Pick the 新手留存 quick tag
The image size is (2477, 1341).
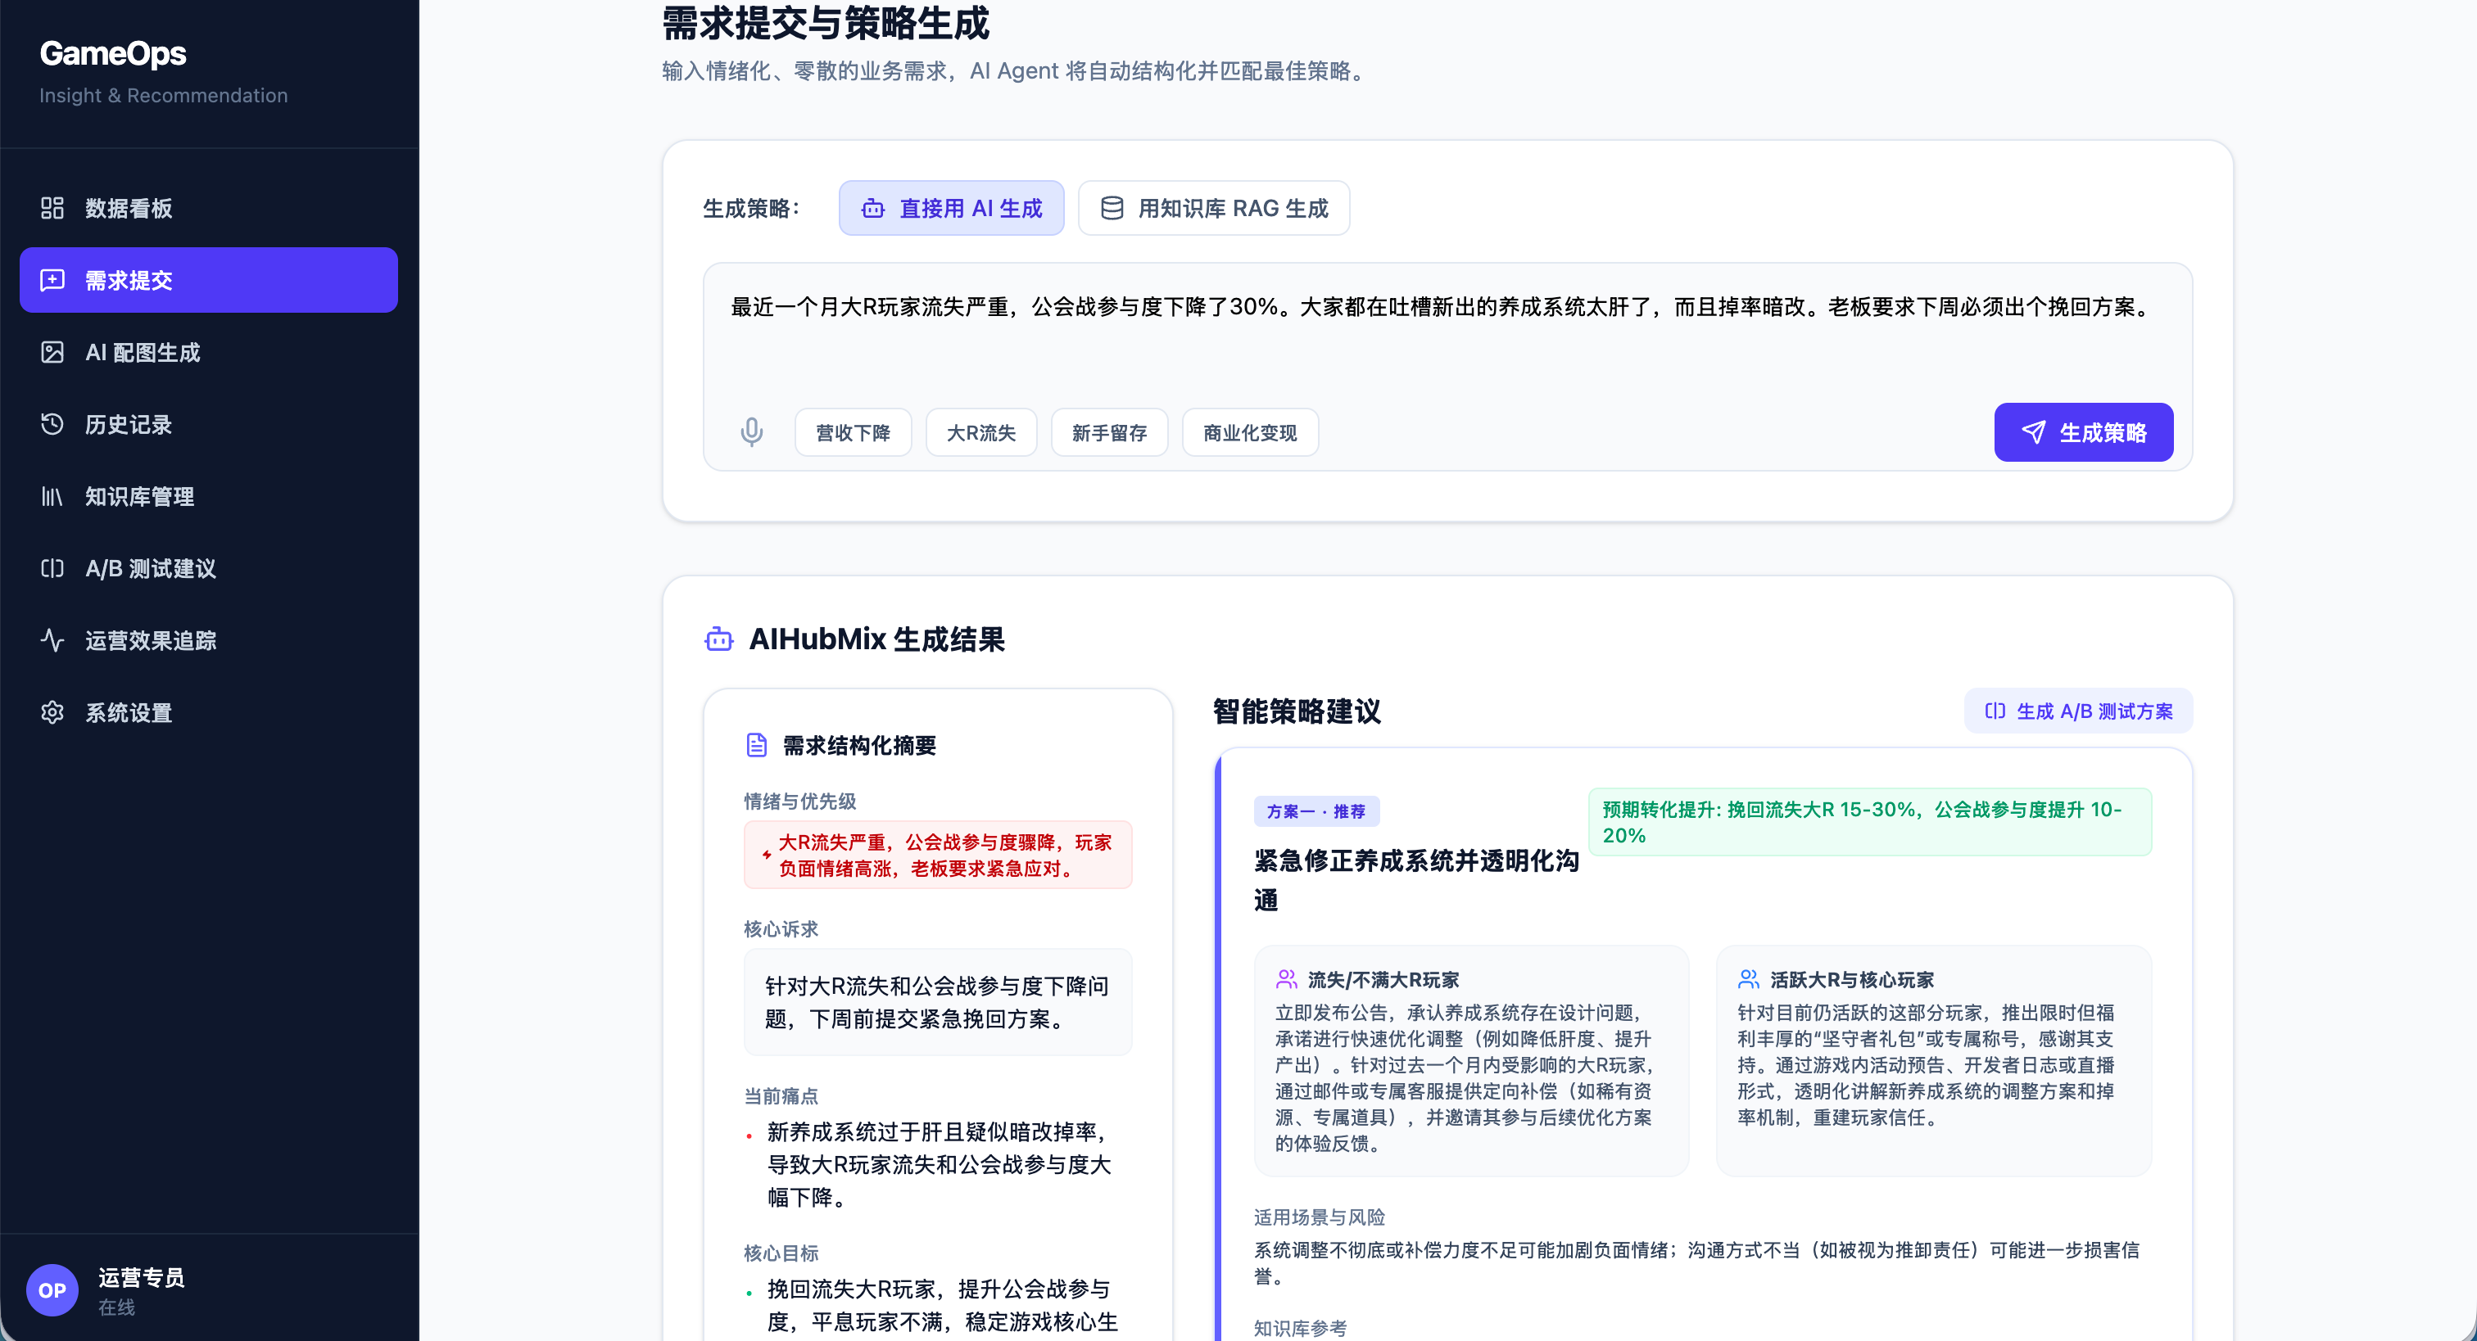click(x=1110, y=432)
